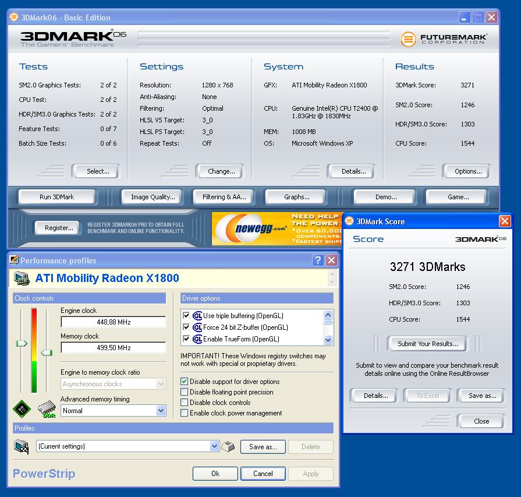
Task: Open Image Quality... tool
Action: 152,197
